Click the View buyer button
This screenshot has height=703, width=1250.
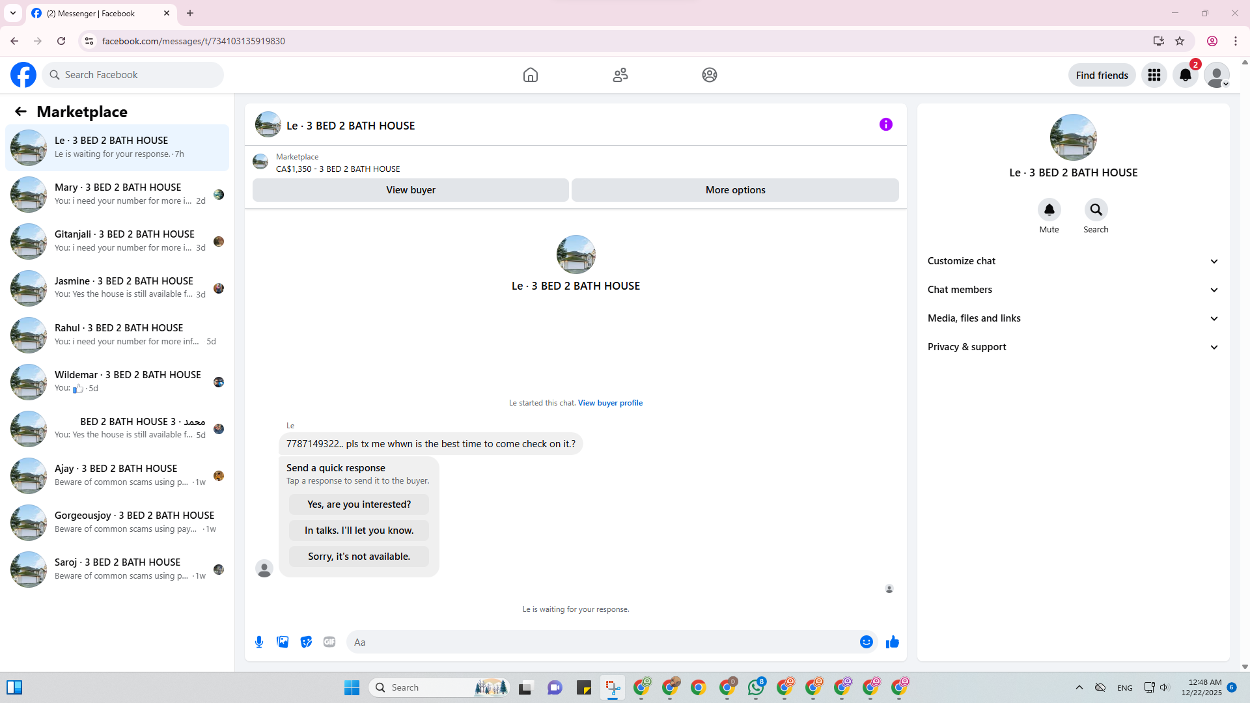tap(411, 190)
